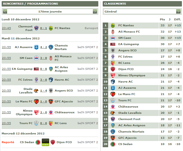Click the EA Guingamp logo in standings
Image resolution: width=183 pixels, height=151 pixels.
point(113,44)
